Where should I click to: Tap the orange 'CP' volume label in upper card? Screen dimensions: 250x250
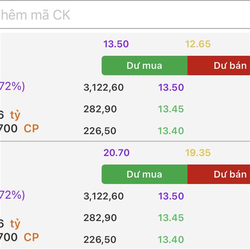pyautogui.click(x=31, y=128)
